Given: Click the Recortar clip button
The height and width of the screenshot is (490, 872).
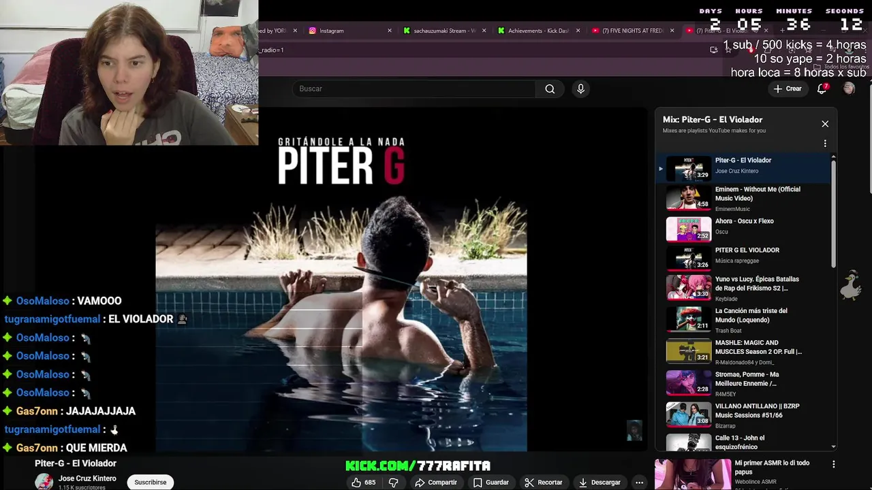Looking at the screenshot, I should coord(544,482).
